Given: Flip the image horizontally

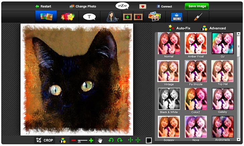Looking at the screenshot, I should (130, 140).
